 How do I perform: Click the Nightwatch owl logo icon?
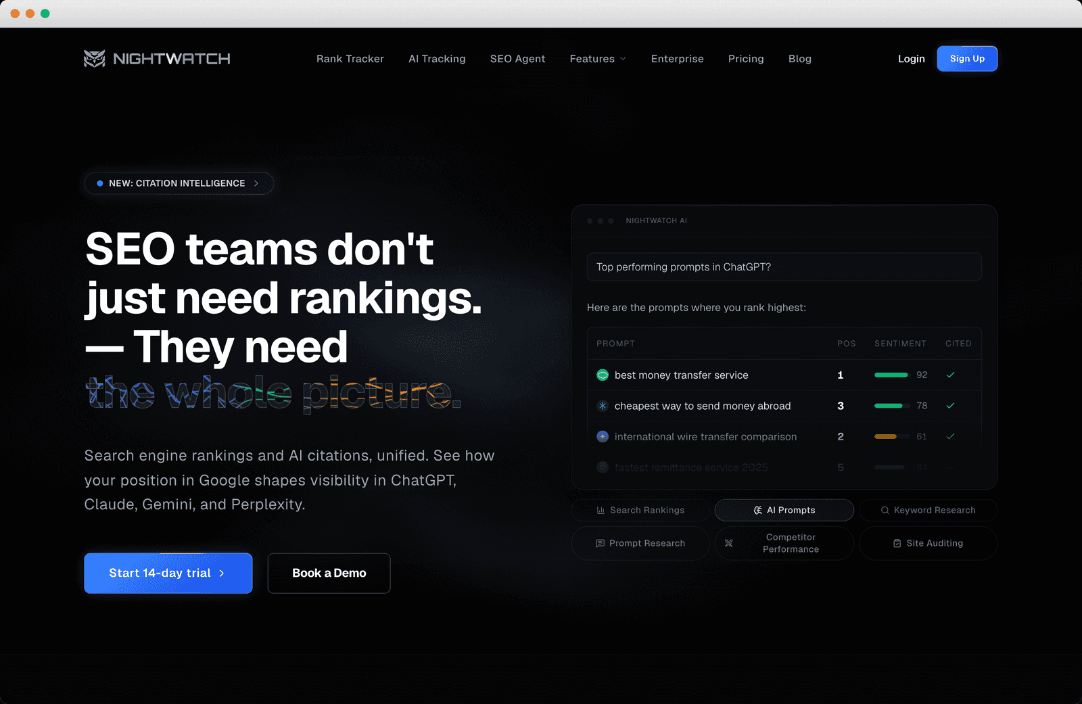point(95,59)
